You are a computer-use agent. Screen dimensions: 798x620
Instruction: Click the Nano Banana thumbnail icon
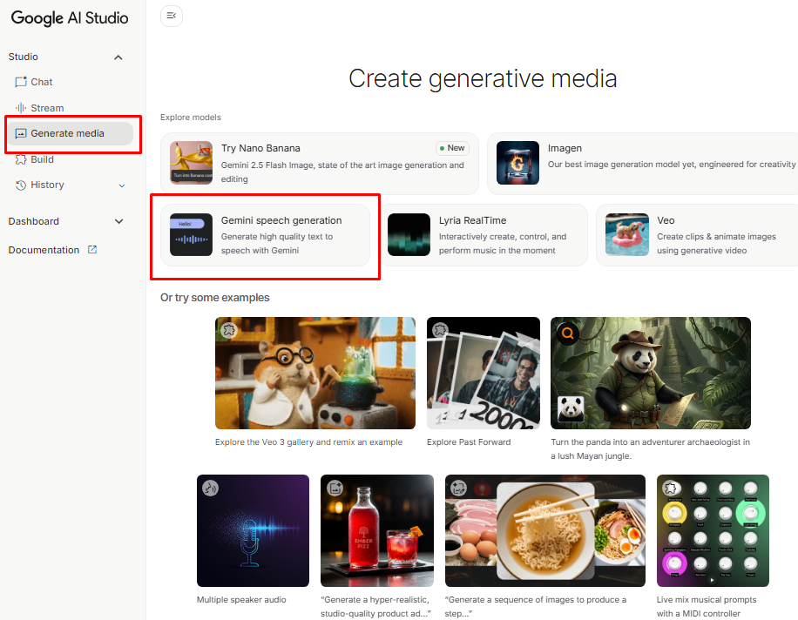pos(191,162)
